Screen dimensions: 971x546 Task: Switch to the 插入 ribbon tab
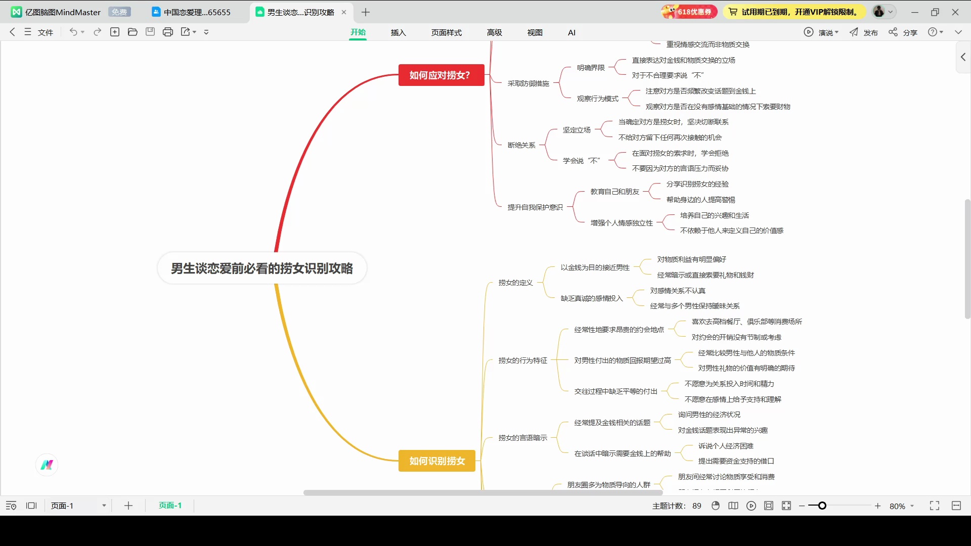[x=398, y=32]
